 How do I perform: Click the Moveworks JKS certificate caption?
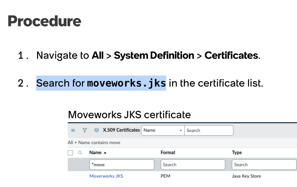[130, 115]
